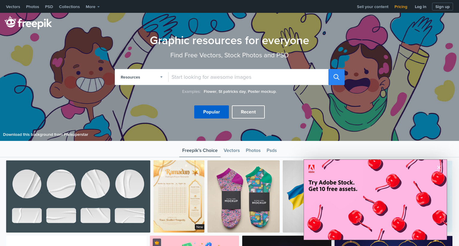Viewport: 459px width, 246px height.
Task: Click the Adobe logo in the ad
Action: click(x=311, y=169)
